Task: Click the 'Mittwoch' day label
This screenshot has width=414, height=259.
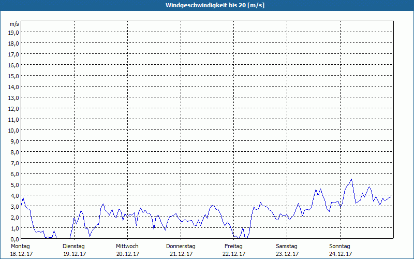Action: [x=127, y=247]
